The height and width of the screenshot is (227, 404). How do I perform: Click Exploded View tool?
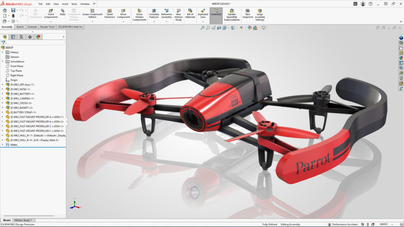[203, 14]
